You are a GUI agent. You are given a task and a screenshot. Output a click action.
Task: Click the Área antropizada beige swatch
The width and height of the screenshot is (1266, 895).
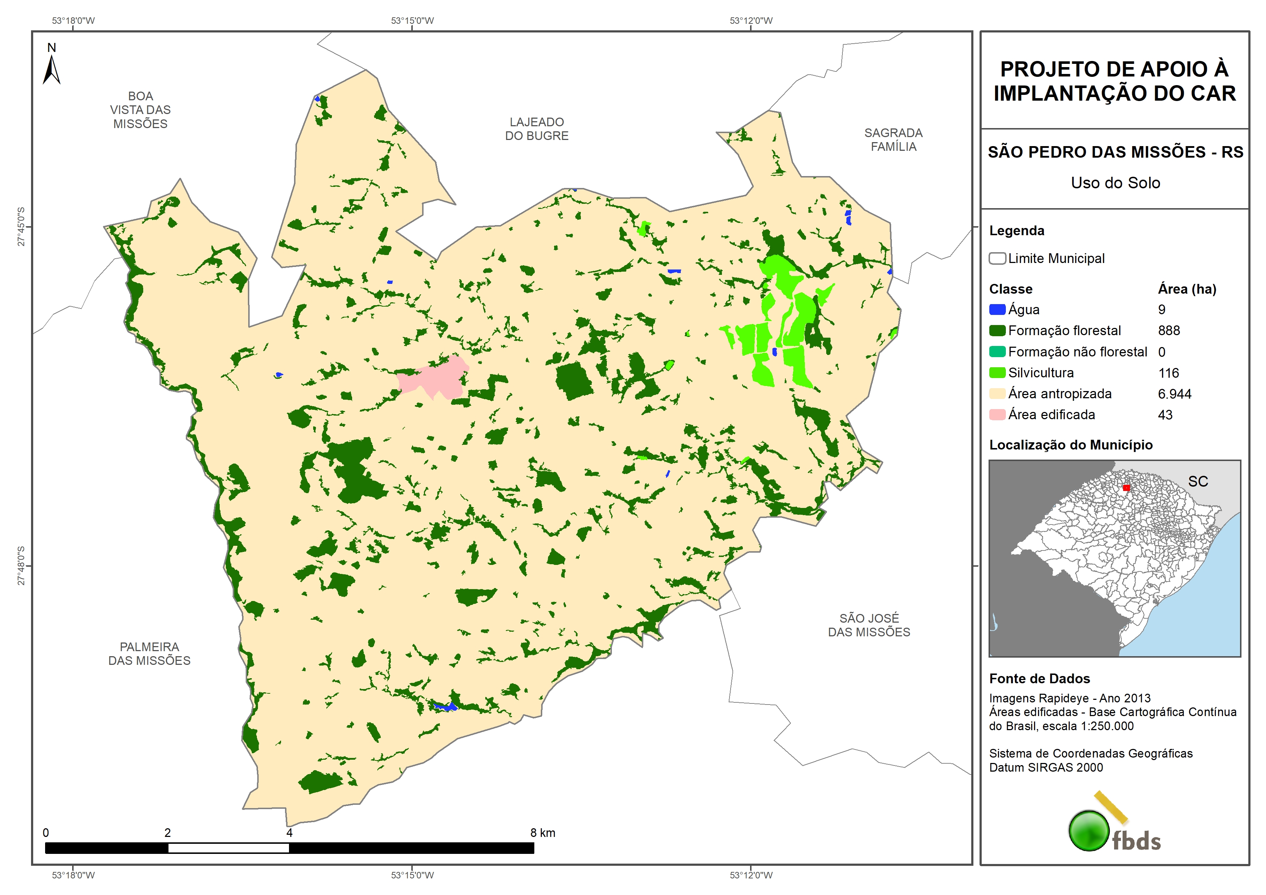997,394
